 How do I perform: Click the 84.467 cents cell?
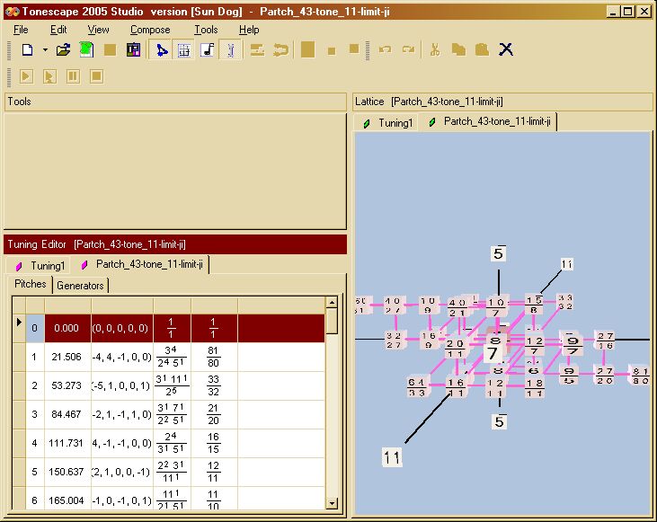(67, 414)
